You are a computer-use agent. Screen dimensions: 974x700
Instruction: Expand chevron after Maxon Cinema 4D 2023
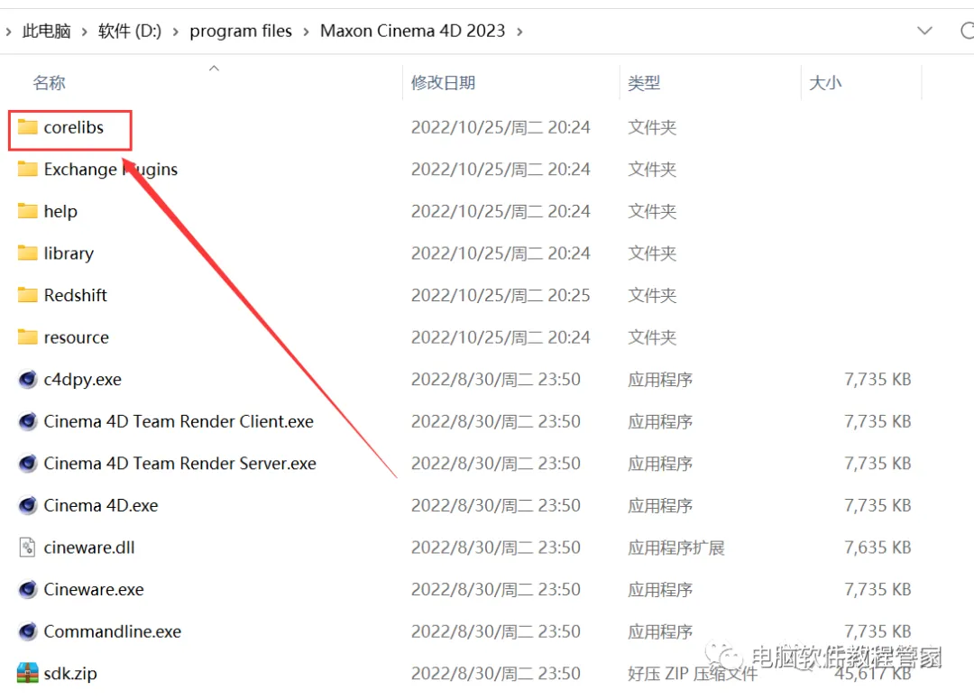pos(520,31)
